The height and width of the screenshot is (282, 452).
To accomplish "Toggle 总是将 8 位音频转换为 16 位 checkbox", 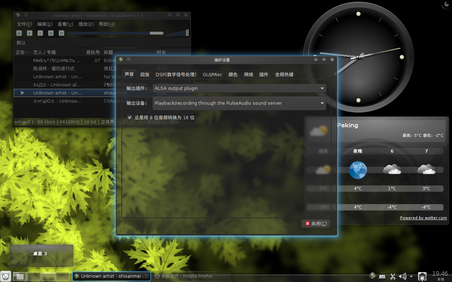I will tap(130, 117).
